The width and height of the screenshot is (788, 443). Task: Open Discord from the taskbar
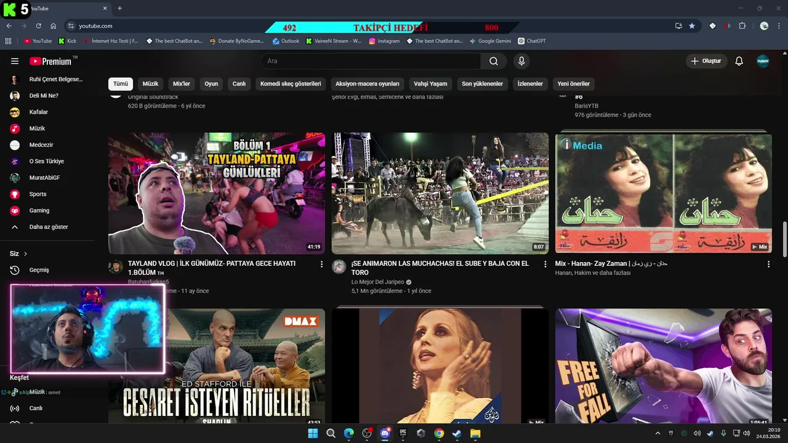pyautogui.click(x=385, y=433)
